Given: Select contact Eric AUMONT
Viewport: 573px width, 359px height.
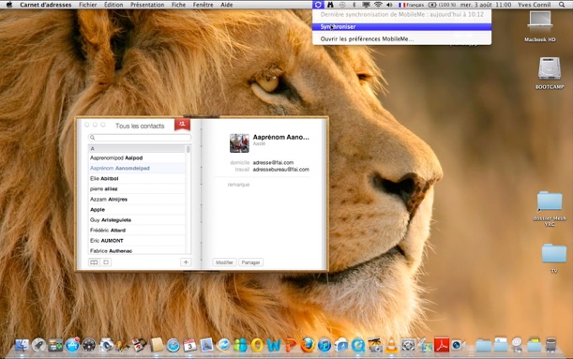Looking at the screenshot, I should (x=137, y=241).
